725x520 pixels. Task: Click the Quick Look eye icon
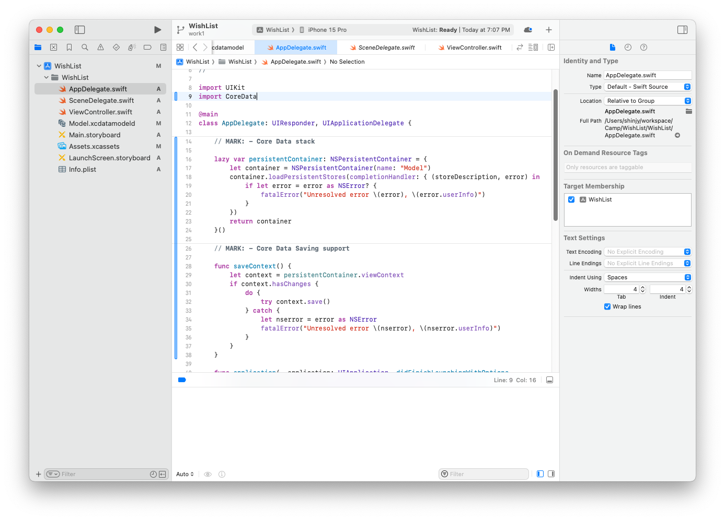(x=208, y=474)
